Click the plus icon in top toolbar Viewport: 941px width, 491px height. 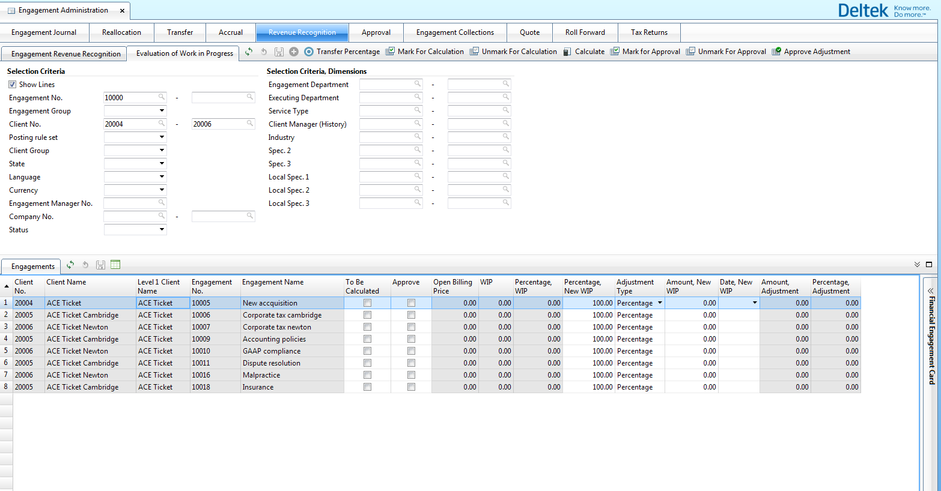tap(294, 52)
